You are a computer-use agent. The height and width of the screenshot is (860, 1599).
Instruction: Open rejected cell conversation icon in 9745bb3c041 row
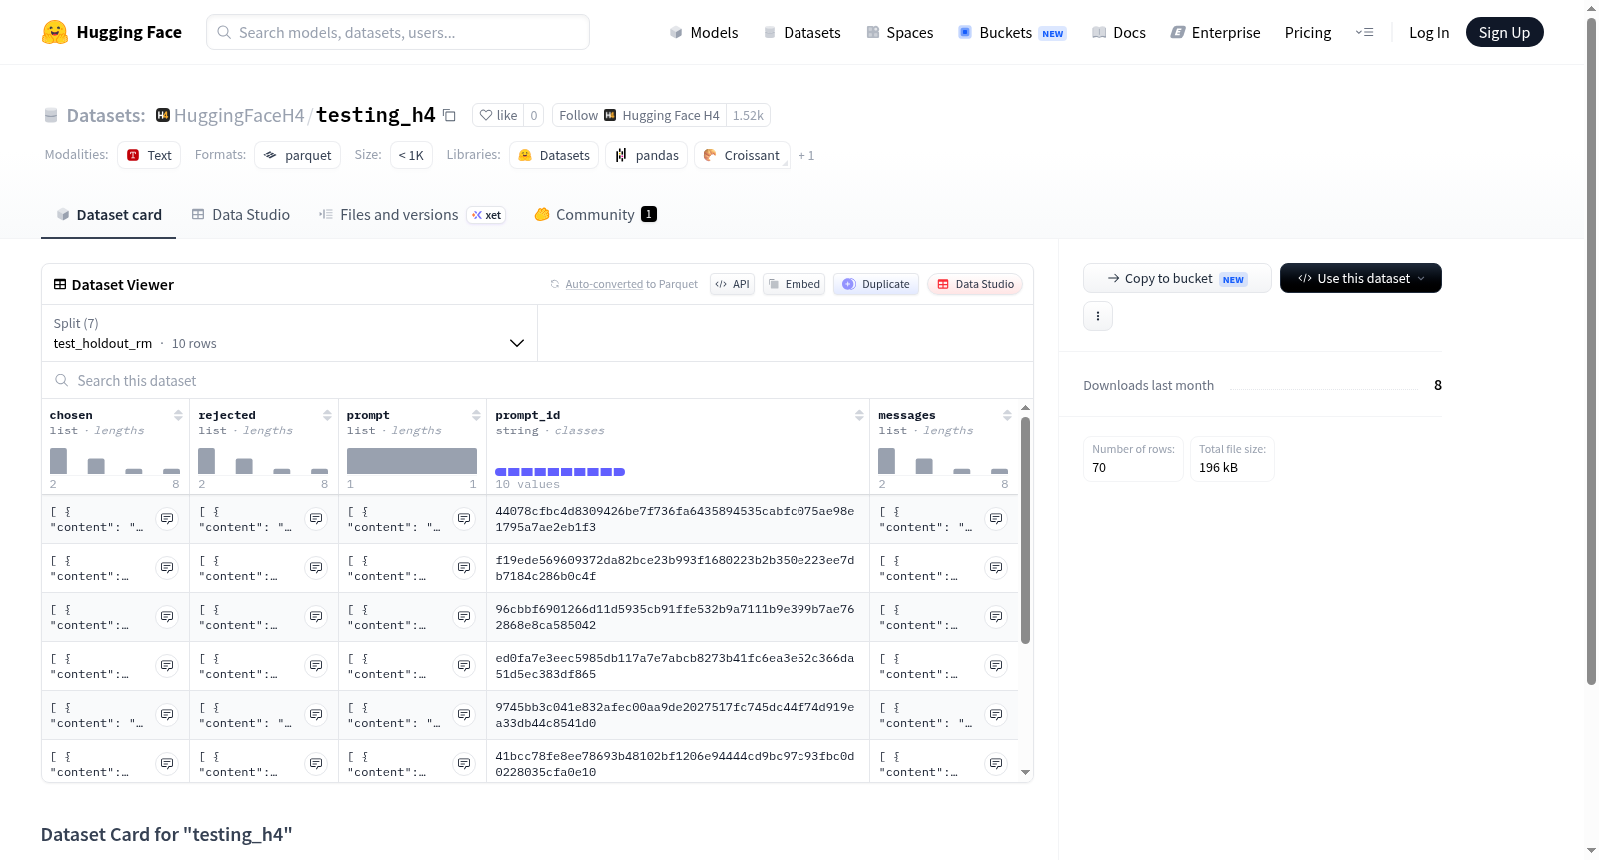click(316, 715)
